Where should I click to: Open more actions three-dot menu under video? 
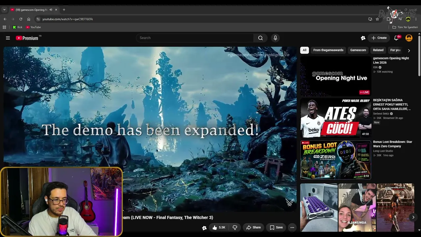pyautogui.click(x=292, y=227)
